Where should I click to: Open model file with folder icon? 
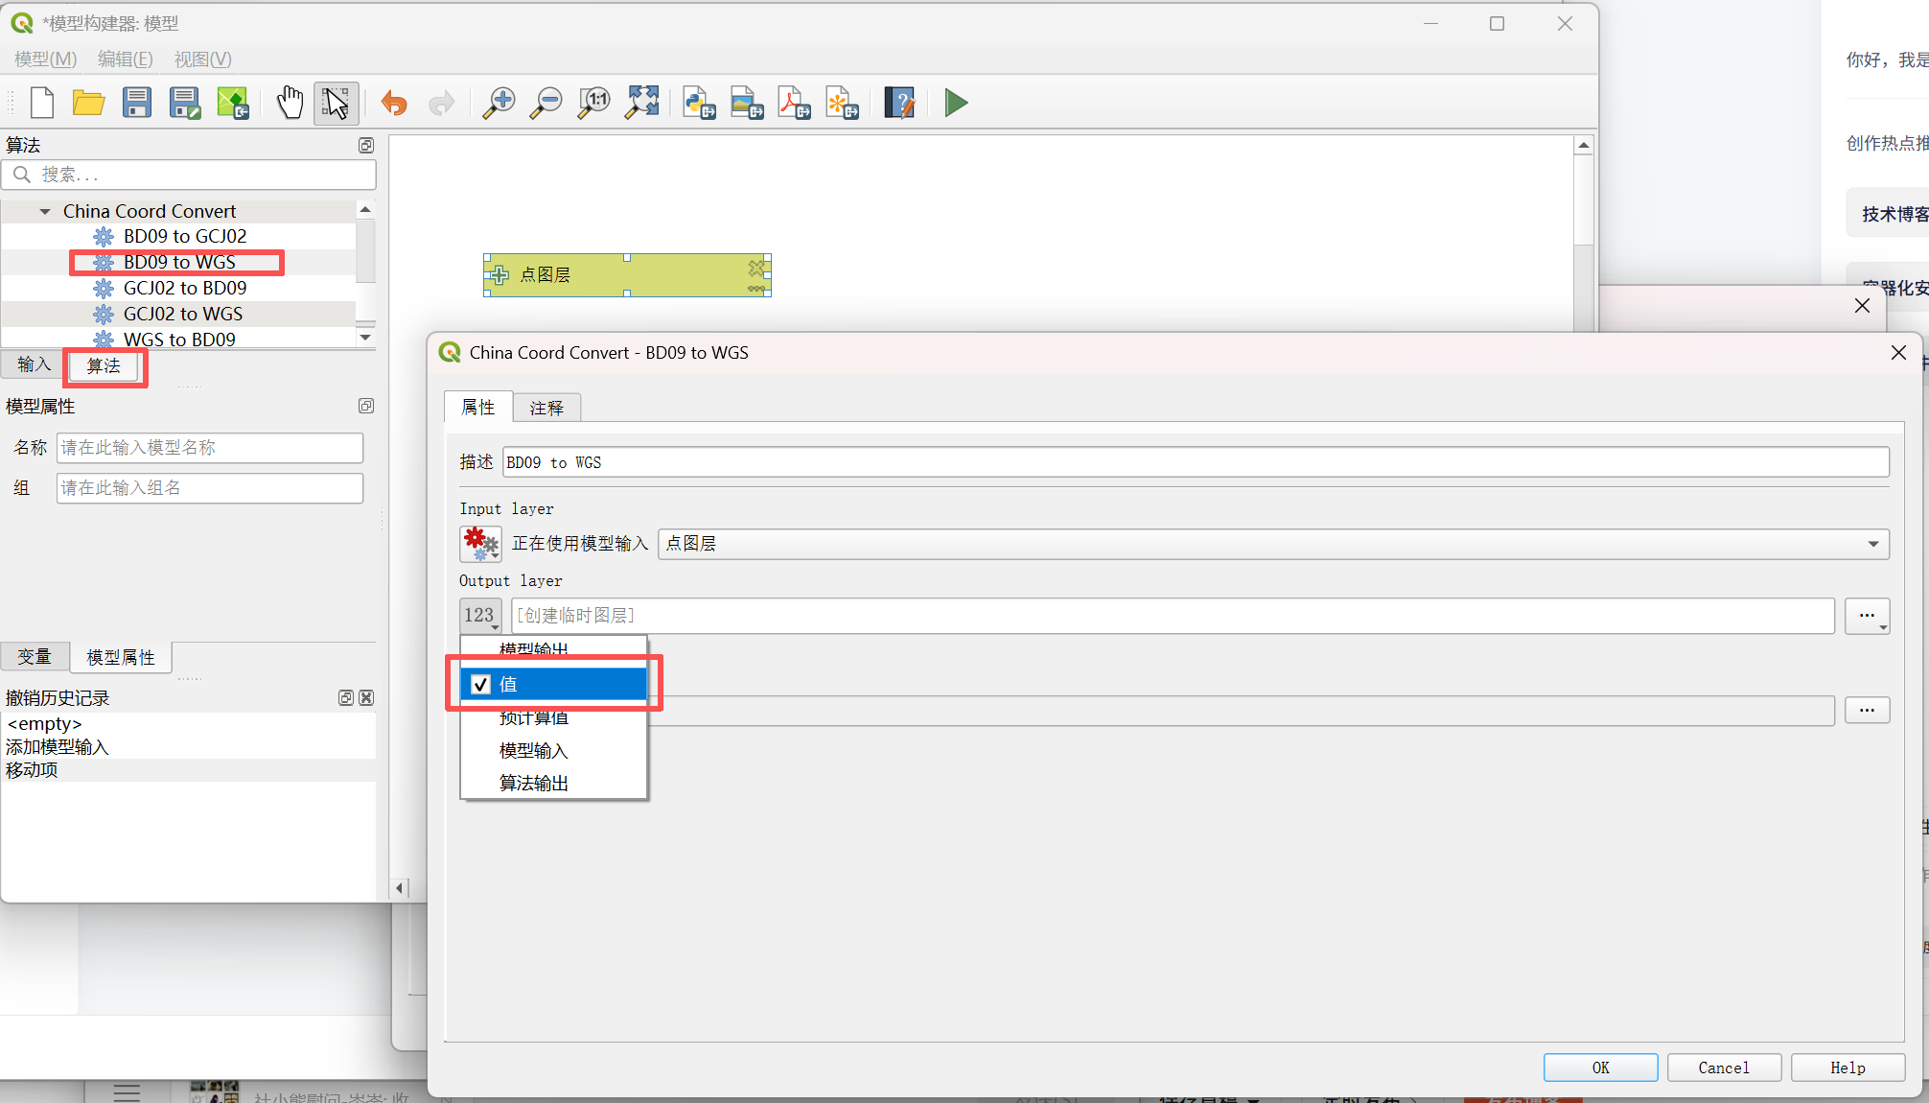[x=88, y=103]
